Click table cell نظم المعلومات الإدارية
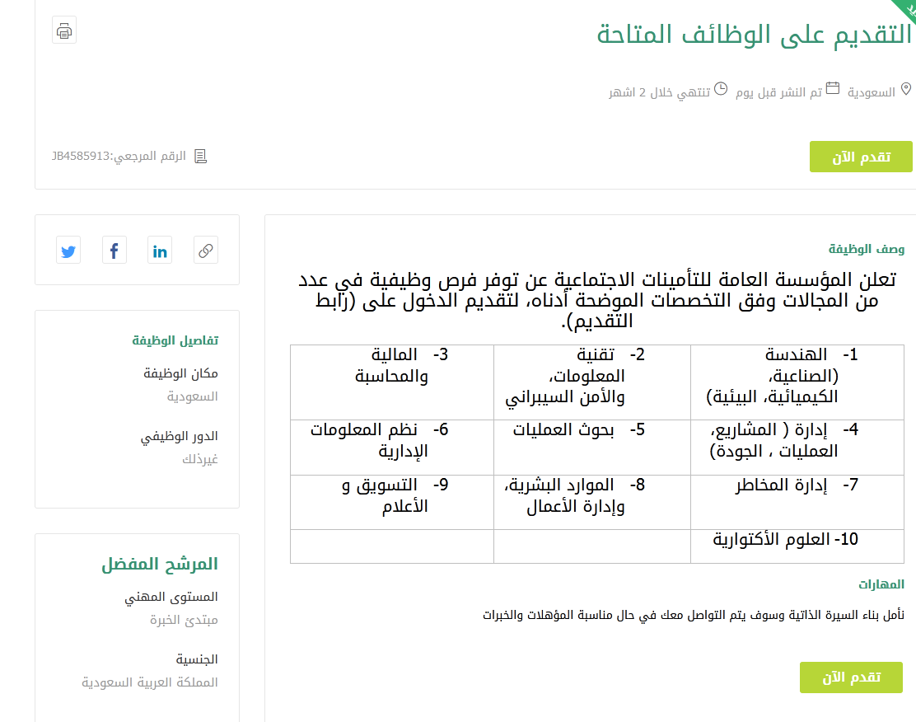Image resolution: width=916 pixels, height=722 pixels. (392, 448)
